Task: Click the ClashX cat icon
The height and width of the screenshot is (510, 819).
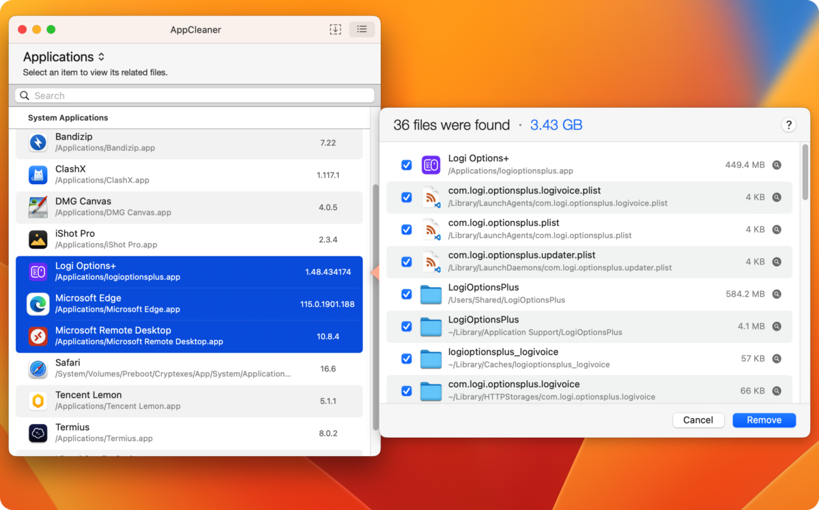Action: 38,175
